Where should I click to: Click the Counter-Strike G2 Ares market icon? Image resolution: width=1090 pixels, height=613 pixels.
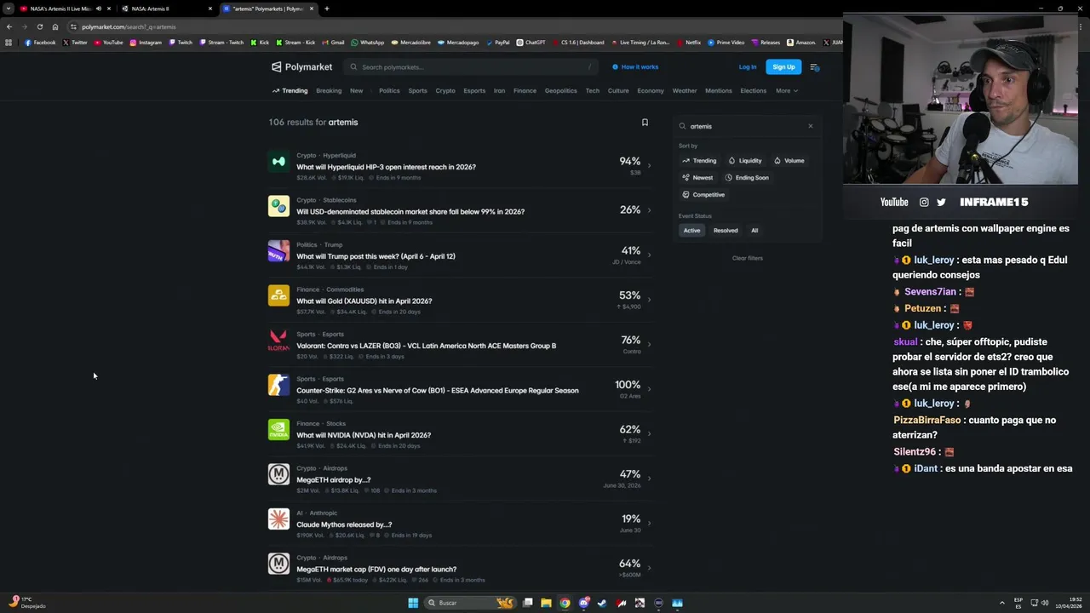click(x=278, y=385)
